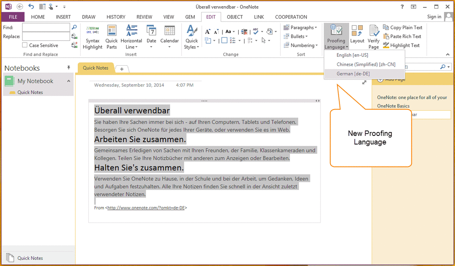Click the 'Arbeiten Sie zusammen.' heading
This screenshot has width=455, height=266.
click(140, 139)
